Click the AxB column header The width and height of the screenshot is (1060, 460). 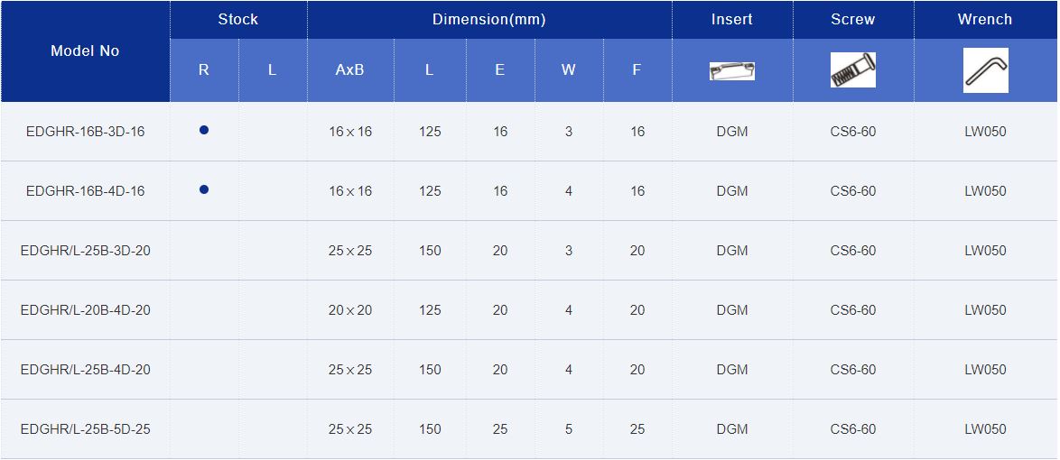pos(350,70)
